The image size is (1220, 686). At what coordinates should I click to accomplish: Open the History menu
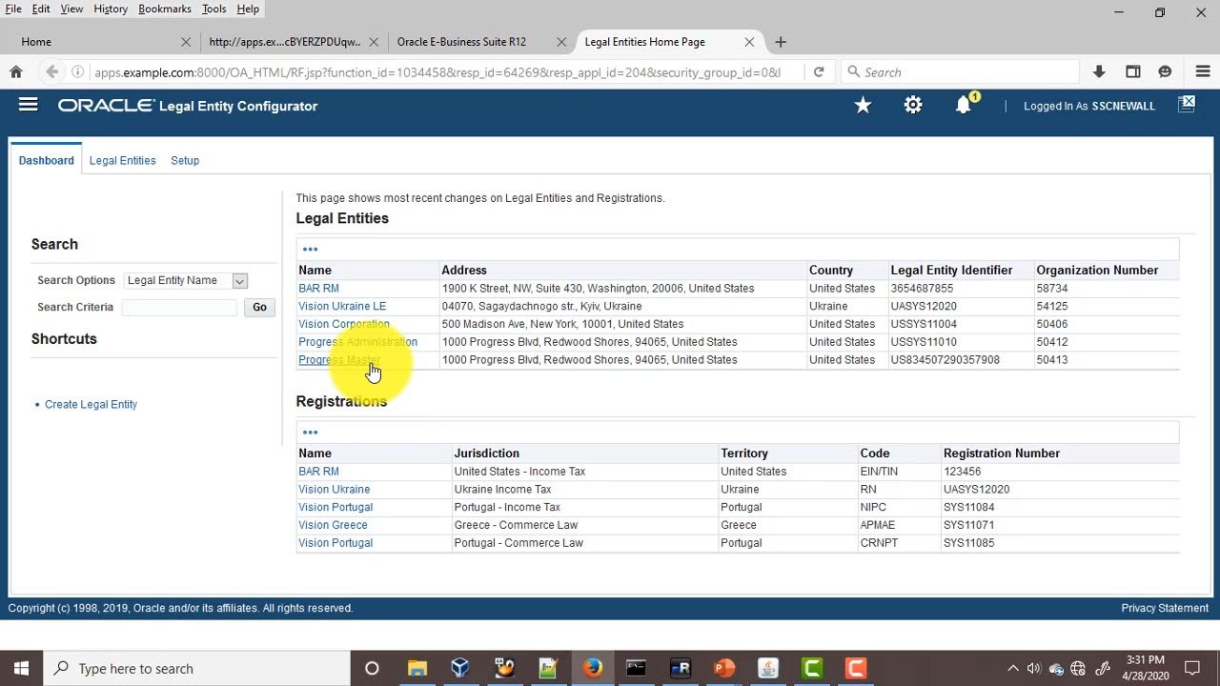111,9
